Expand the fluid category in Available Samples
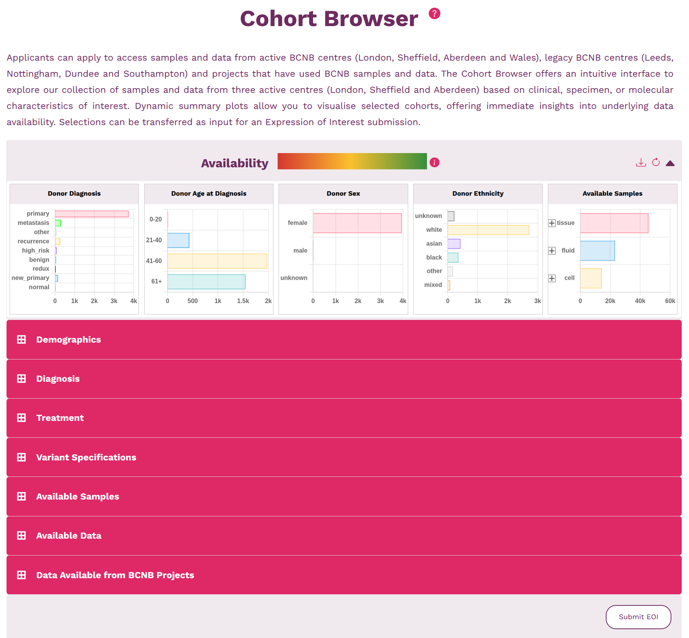Viewport: 689px width, 638px height. pos(552,251)
